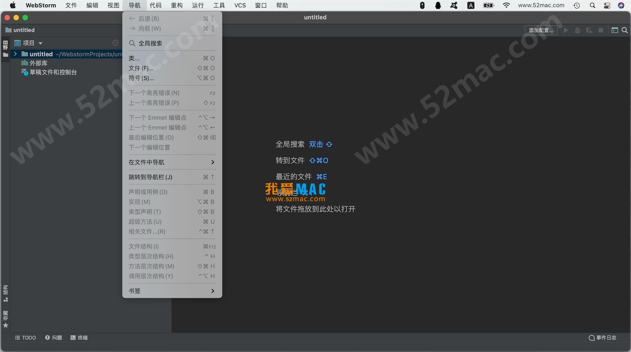Viewport: 631px width, 352px height.
Task: Select 跳转到导航栏 (J) menu entry
Action: coord(172,177)
